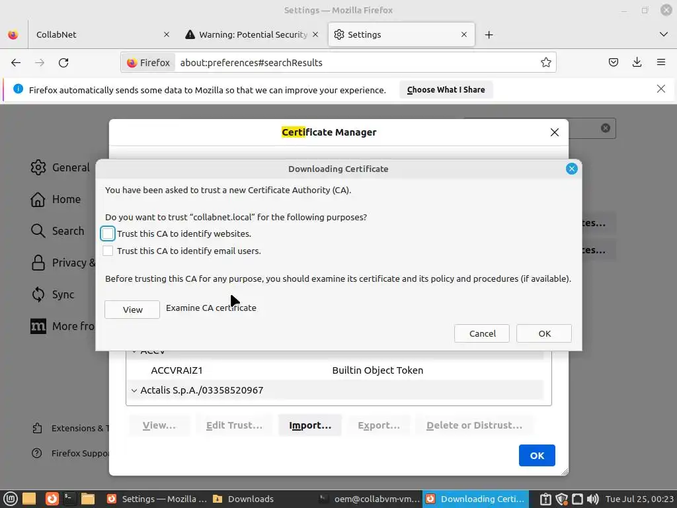Viewport: 677px width, 508px height.
Task: Open Search settings category
Action: tap(58, 231)
